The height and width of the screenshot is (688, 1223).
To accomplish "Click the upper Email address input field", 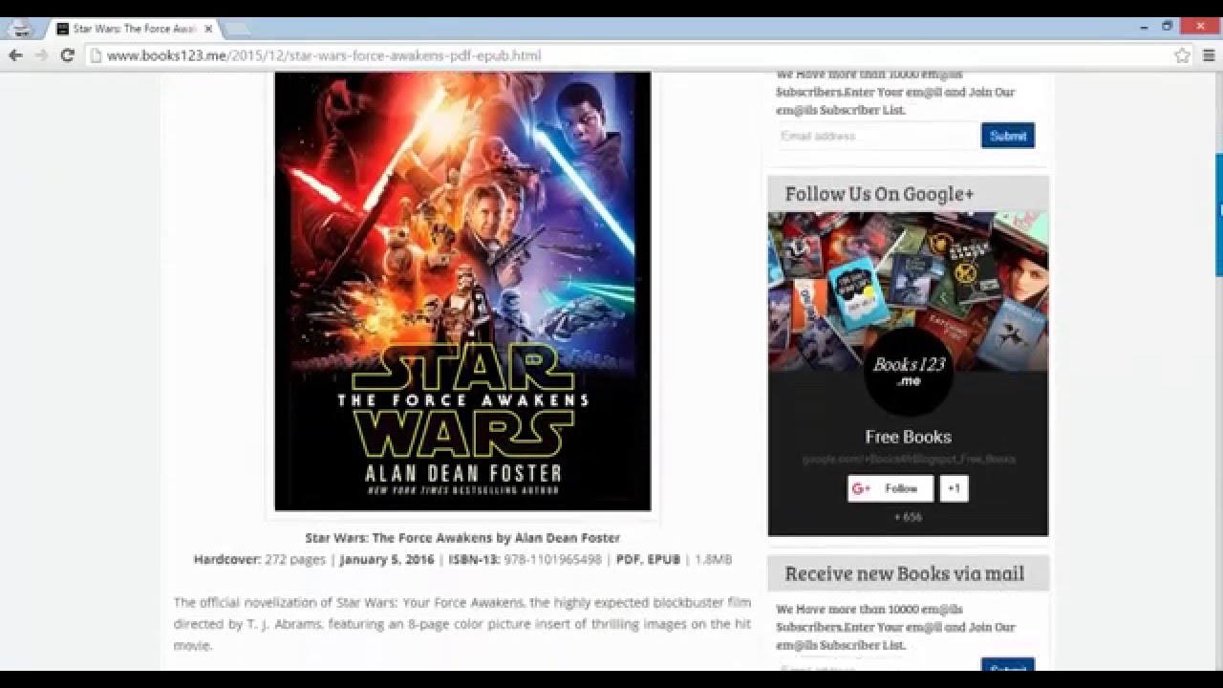I will coord(877,136).
